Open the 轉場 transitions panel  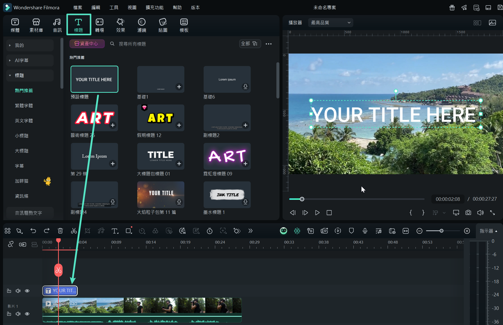coord(100,25)
